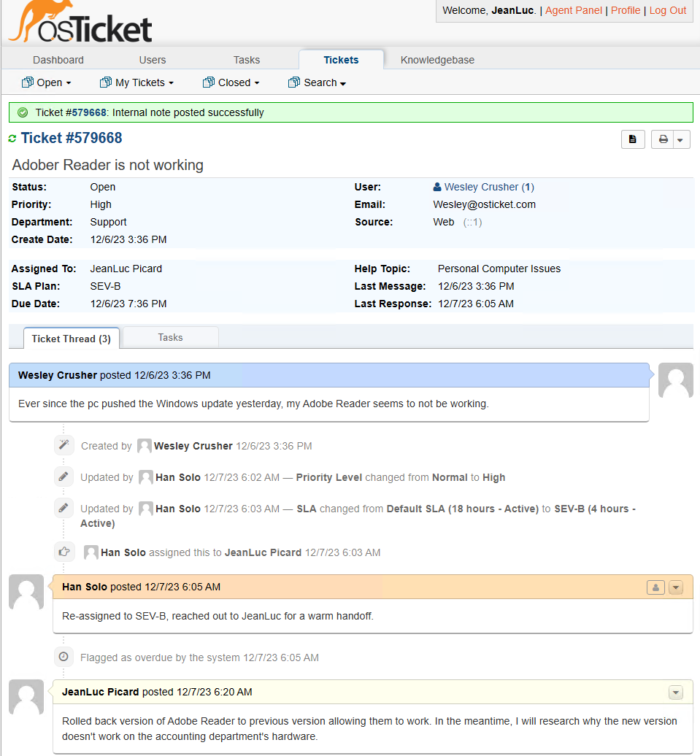
Task: Click Han Solo avatar in SLA changed event
Action: [x=146, y=509]
